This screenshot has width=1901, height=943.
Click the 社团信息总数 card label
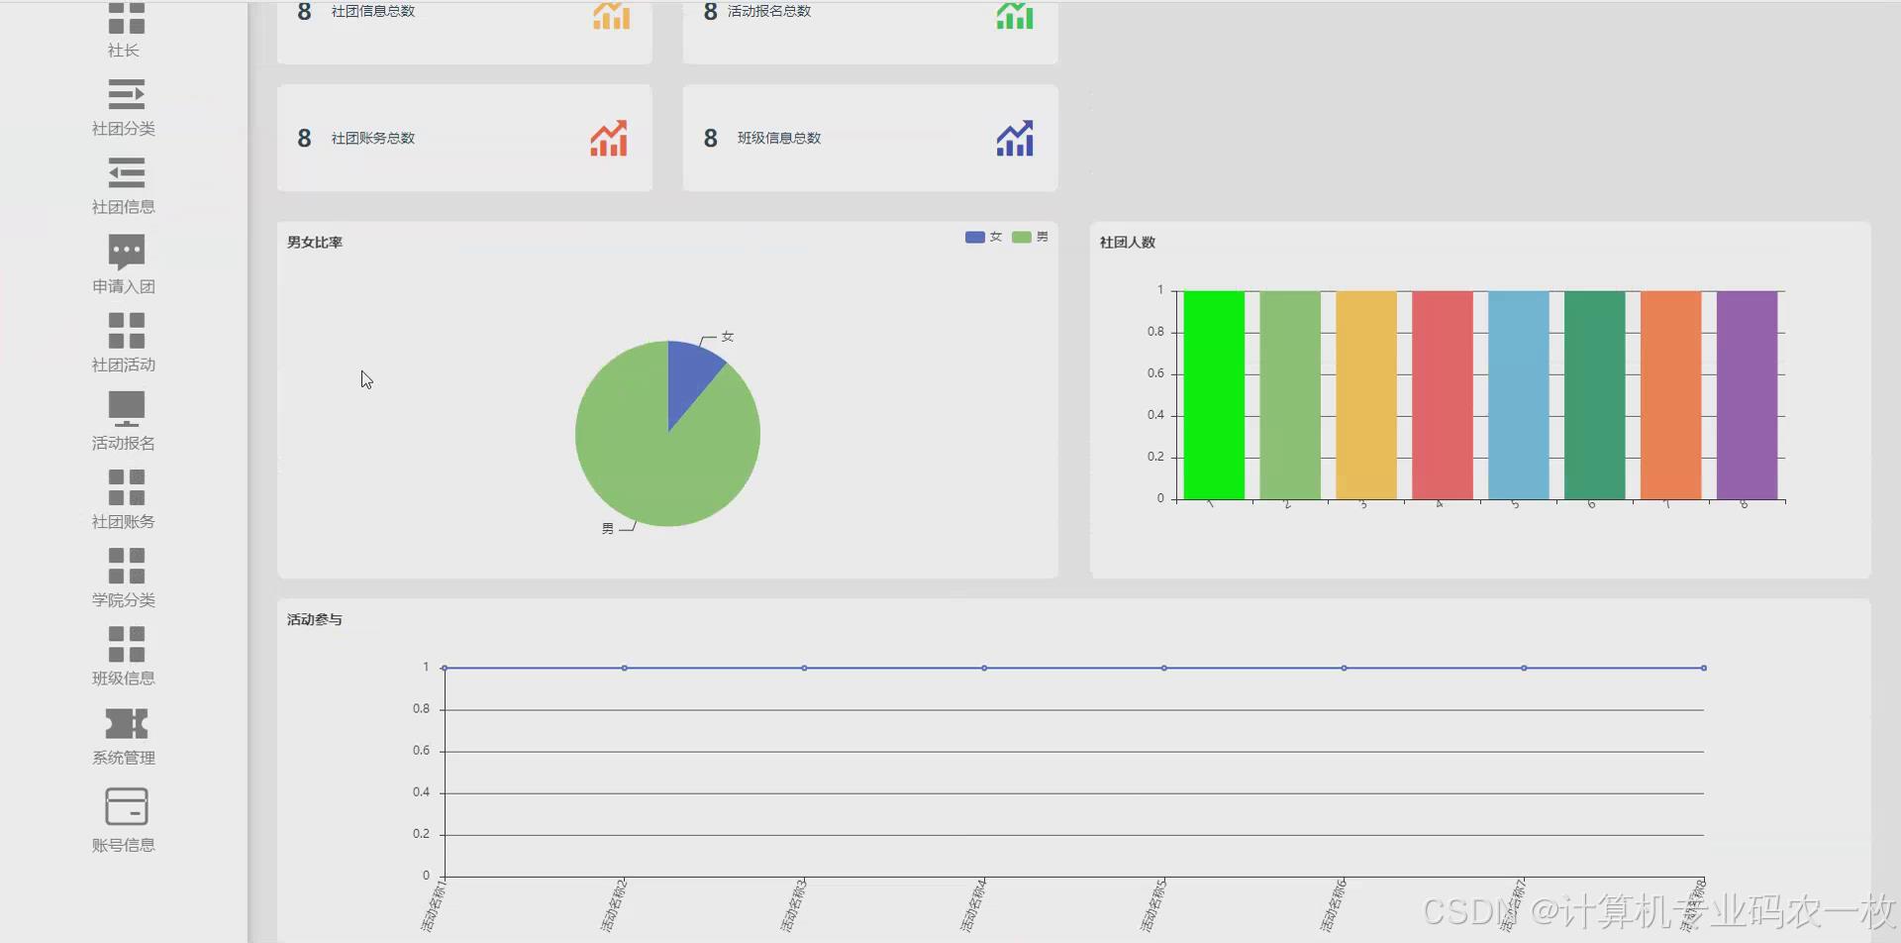(373, 11)
